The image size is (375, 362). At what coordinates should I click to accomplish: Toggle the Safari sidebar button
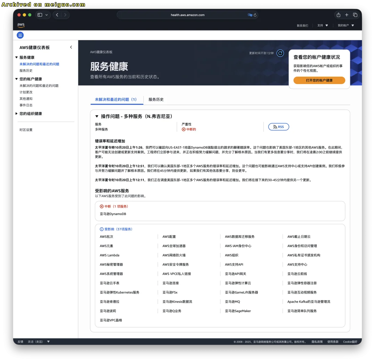(x=40, y=15)
